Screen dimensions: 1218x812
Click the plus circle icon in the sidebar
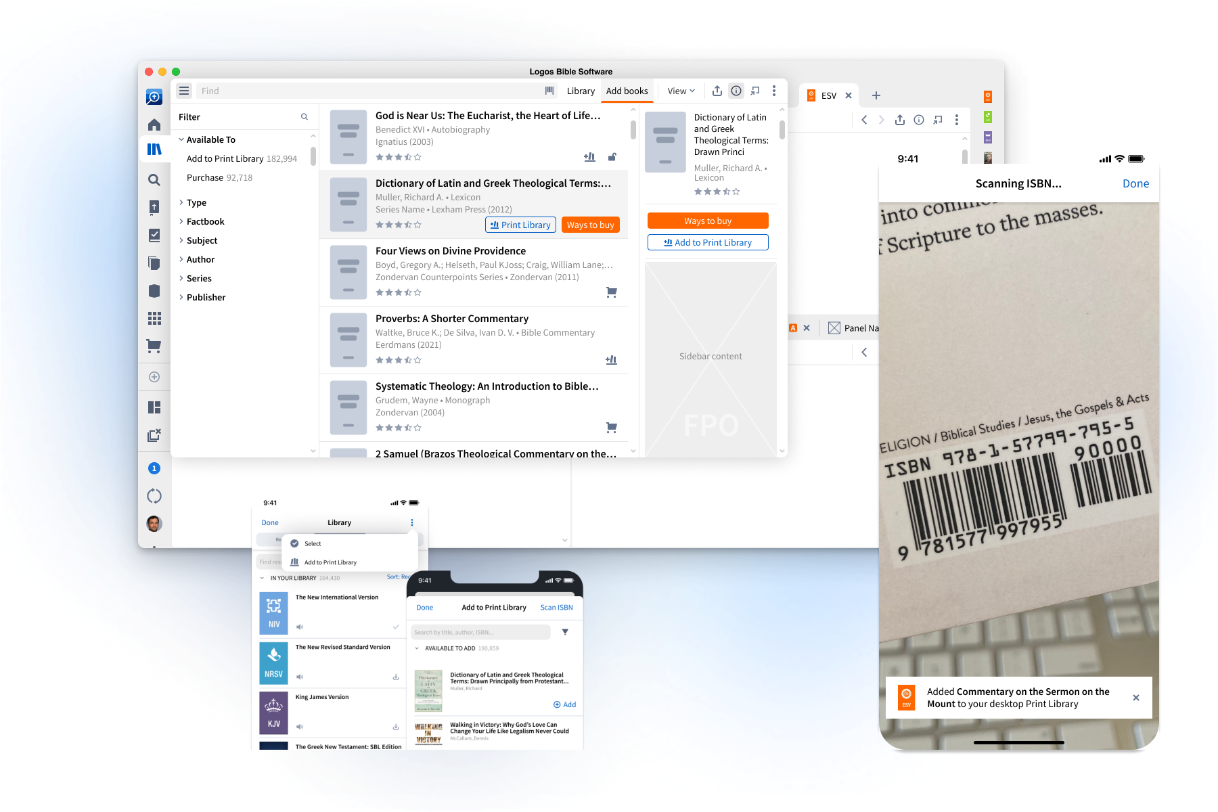[154, 377]
